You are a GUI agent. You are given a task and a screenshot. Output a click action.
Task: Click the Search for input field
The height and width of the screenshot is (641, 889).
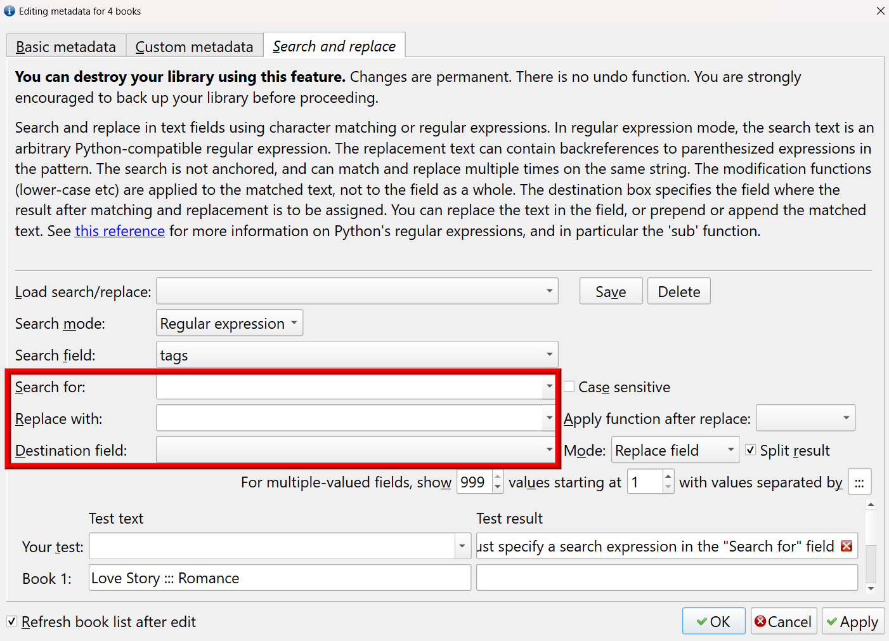click(349, 387)
